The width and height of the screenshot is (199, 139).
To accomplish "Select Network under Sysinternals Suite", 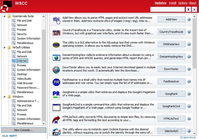I will tap(22, 25).
